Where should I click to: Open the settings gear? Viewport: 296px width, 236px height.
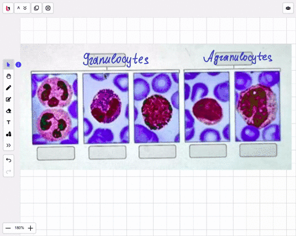pos(48,8)
